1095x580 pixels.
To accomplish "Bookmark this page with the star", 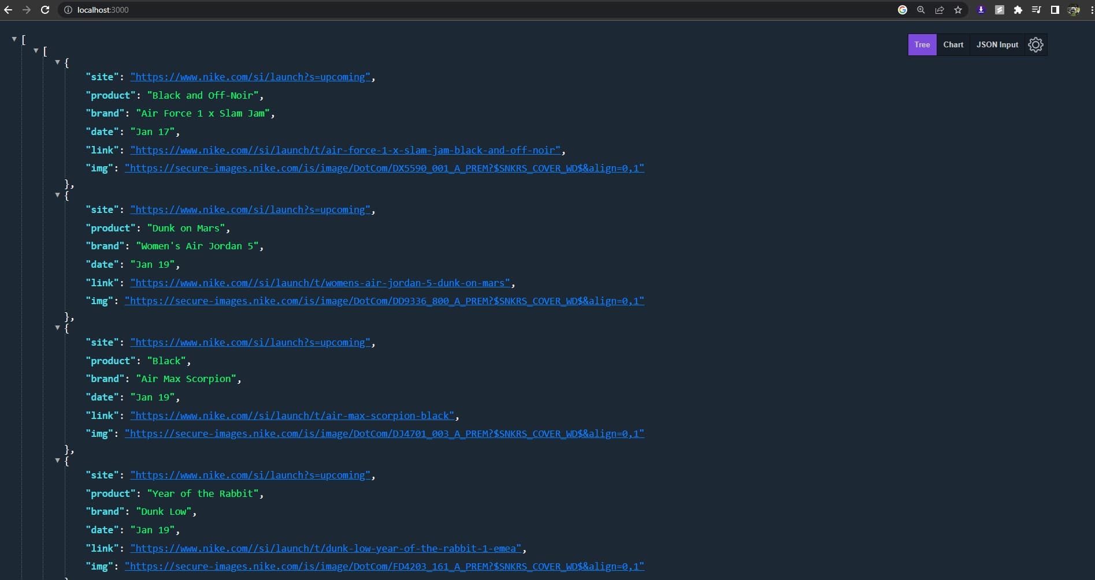I will point(958,10).
